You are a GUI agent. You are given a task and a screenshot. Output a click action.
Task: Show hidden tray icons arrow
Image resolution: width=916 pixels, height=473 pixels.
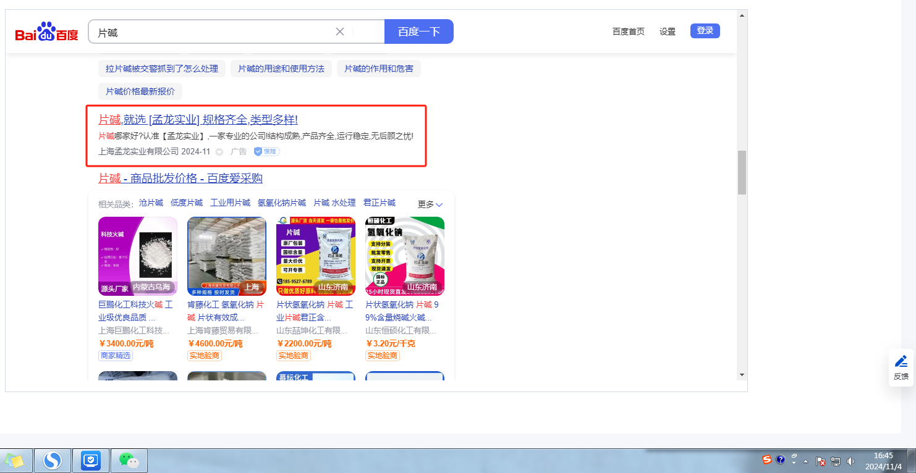coord(806,461)
